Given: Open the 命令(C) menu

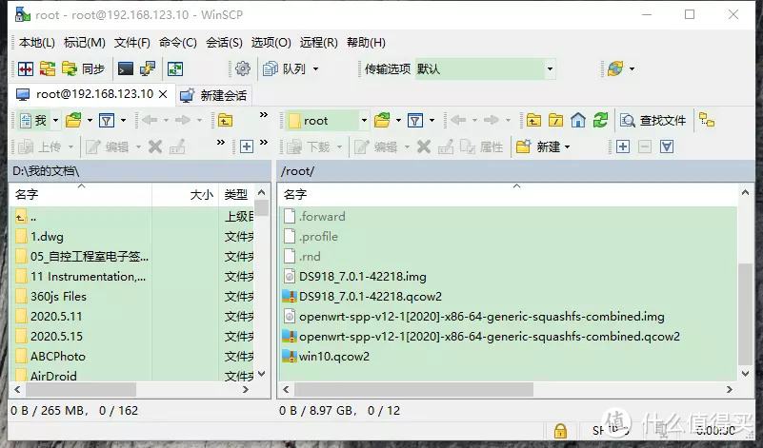Looking at the screenshot, I should point(177,43).
